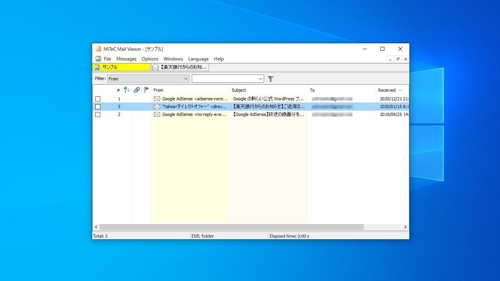Click the EML folder status bar entry

(202, 236)
